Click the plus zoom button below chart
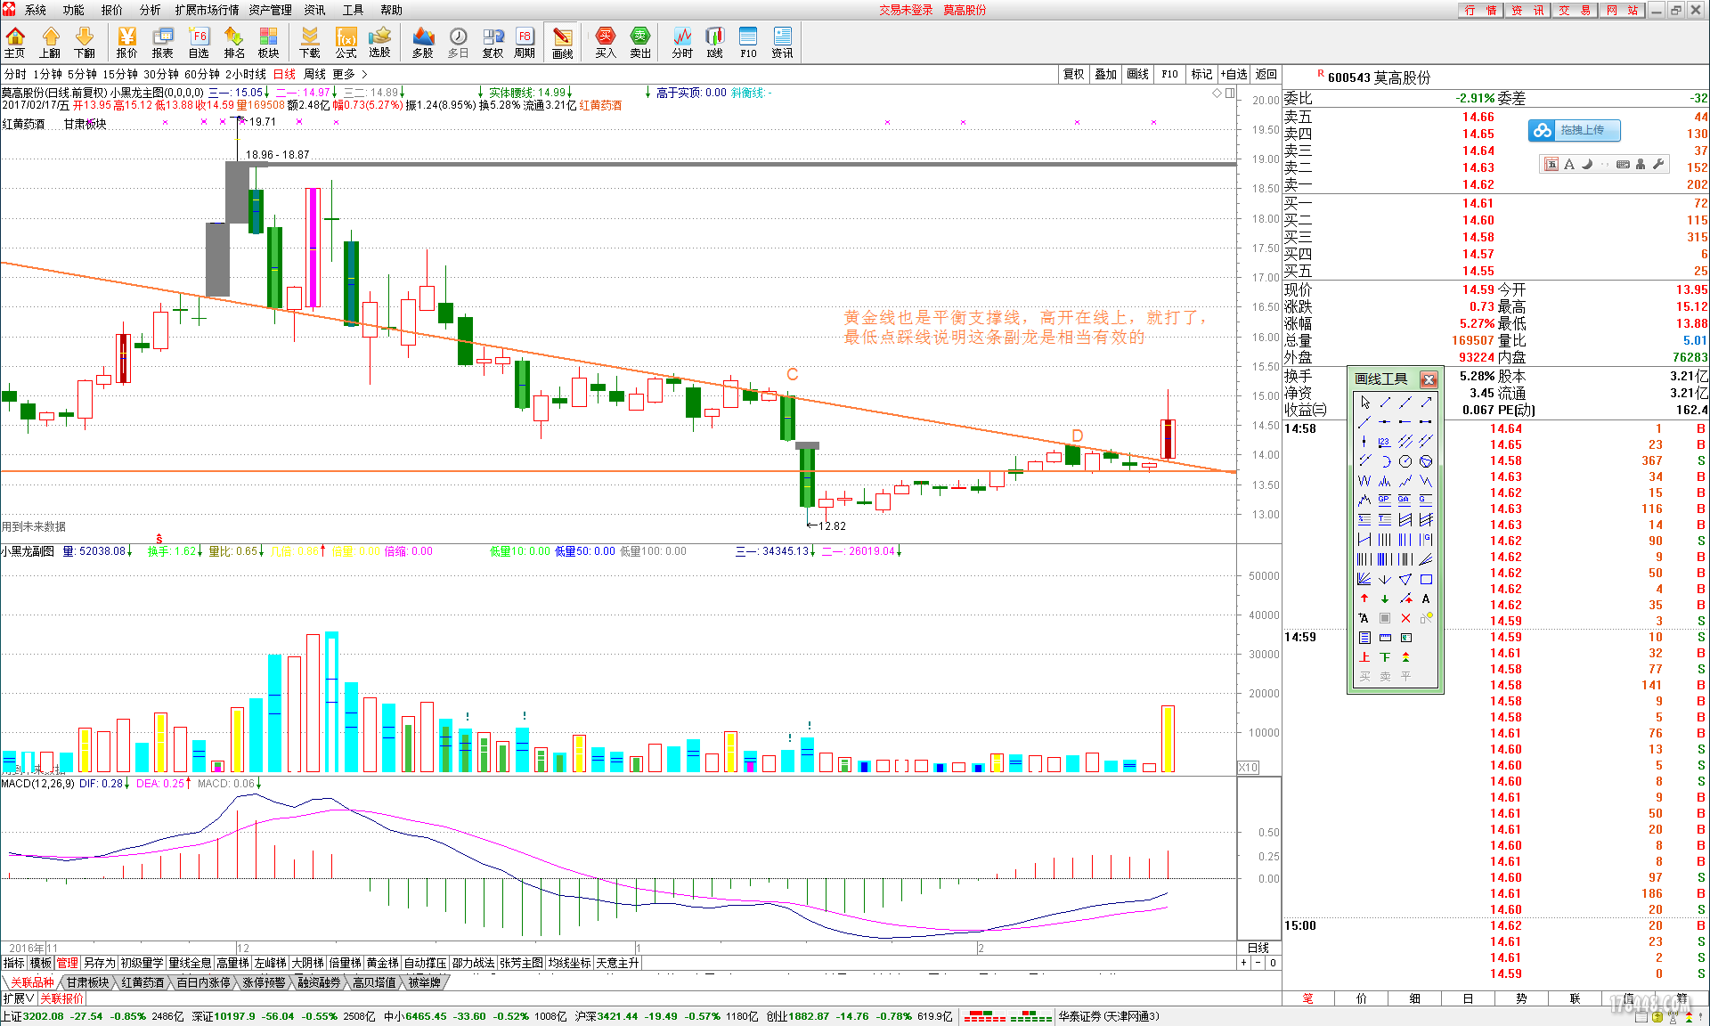The image size is (1710, 1026). 1243,963
